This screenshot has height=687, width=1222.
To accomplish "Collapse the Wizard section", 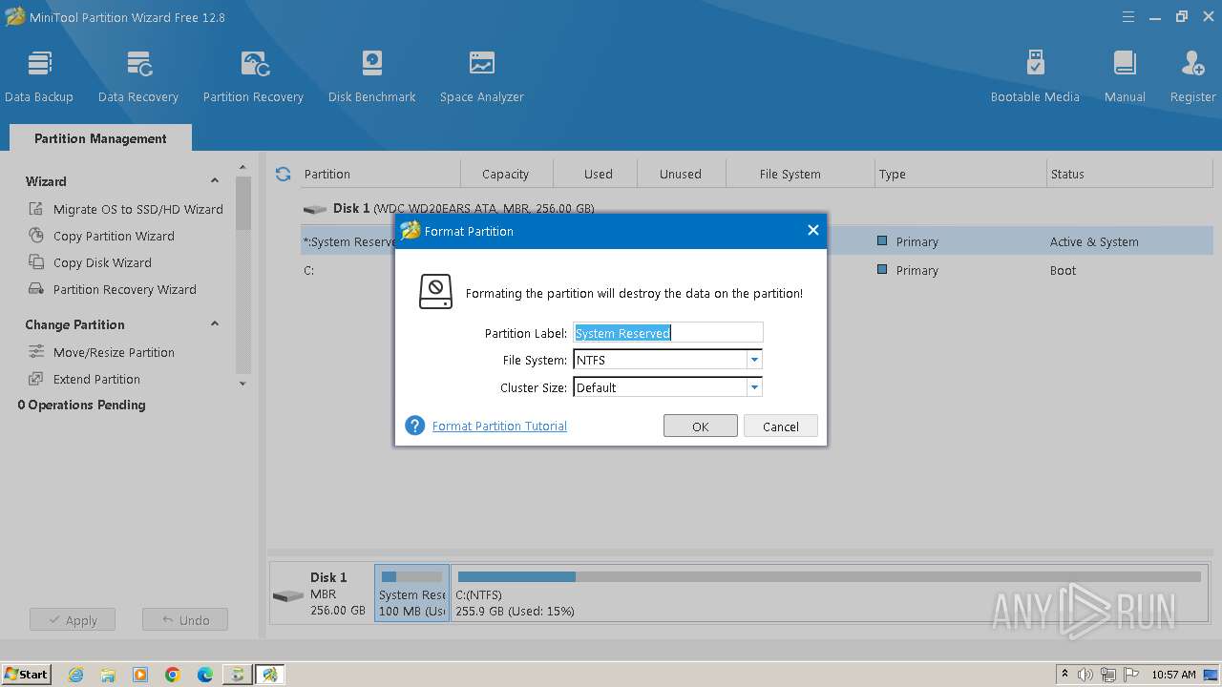I will [x=215, y=180].
